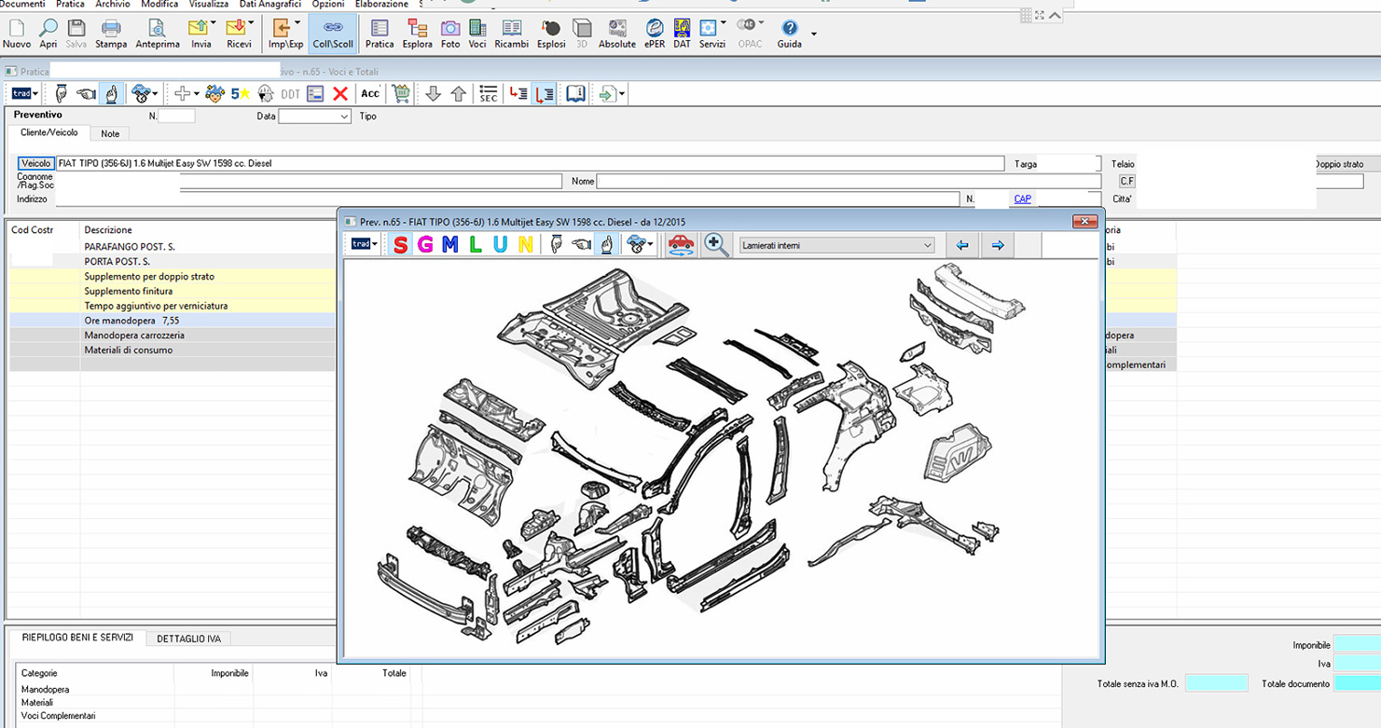Screen dimensions: 1381x728
Task: Open the Modifica menu
Action: point(159,5)
